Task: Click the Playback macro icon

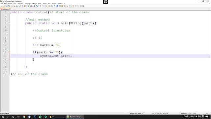Action: coord(78,6)
